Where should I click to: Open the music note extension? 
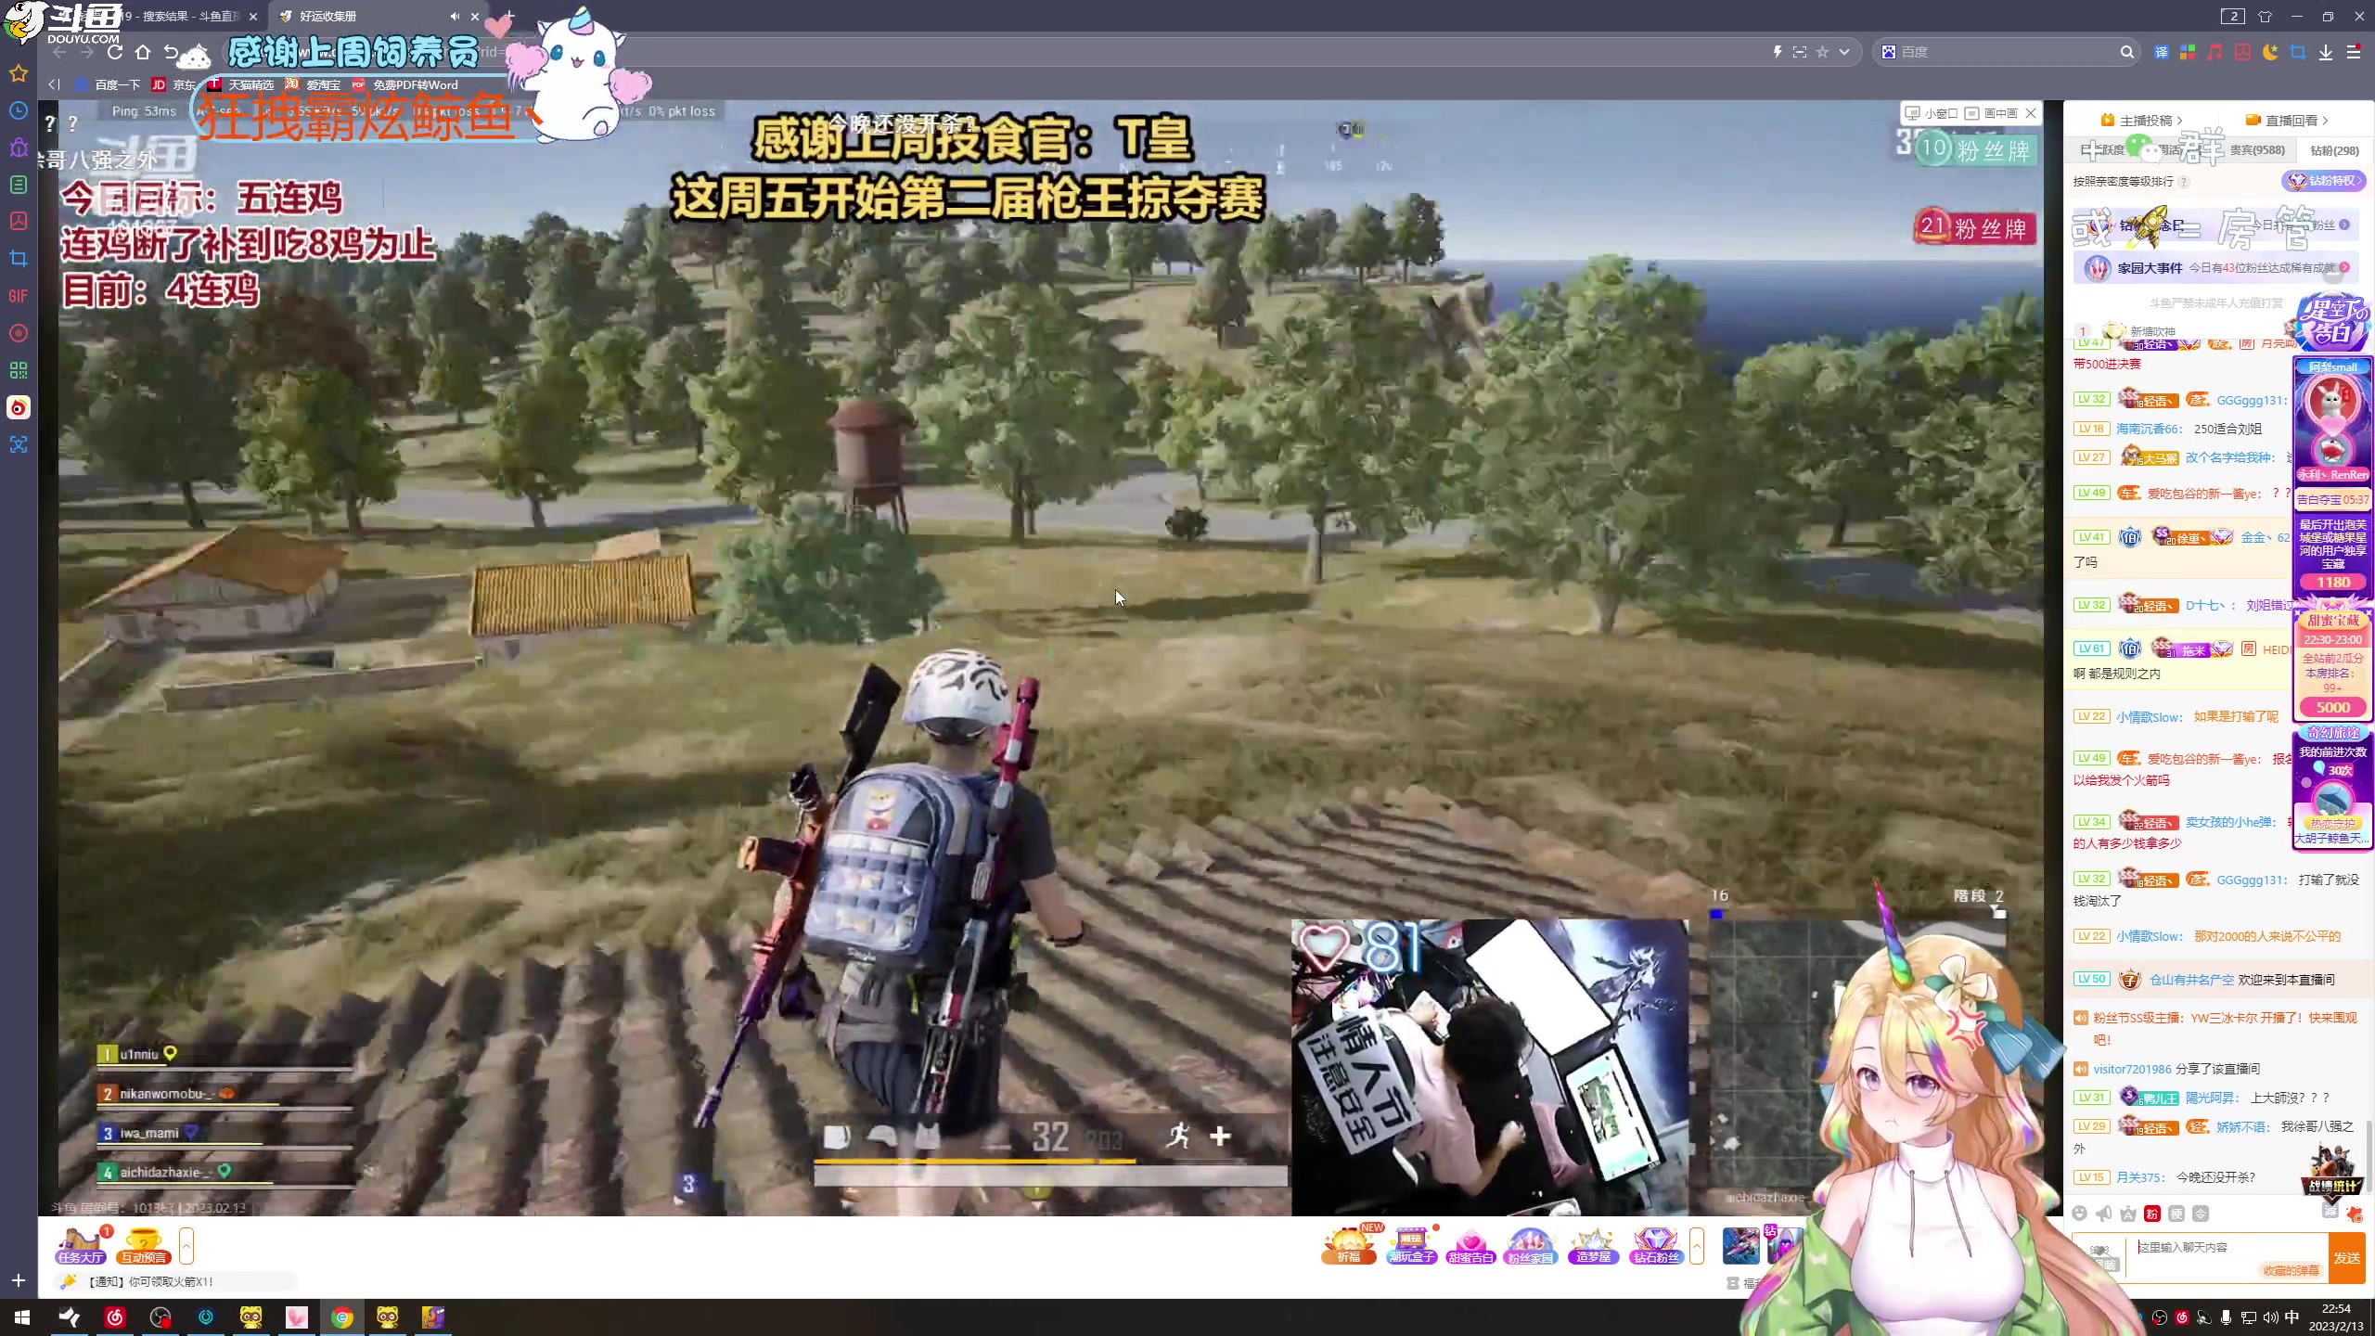2215,52
